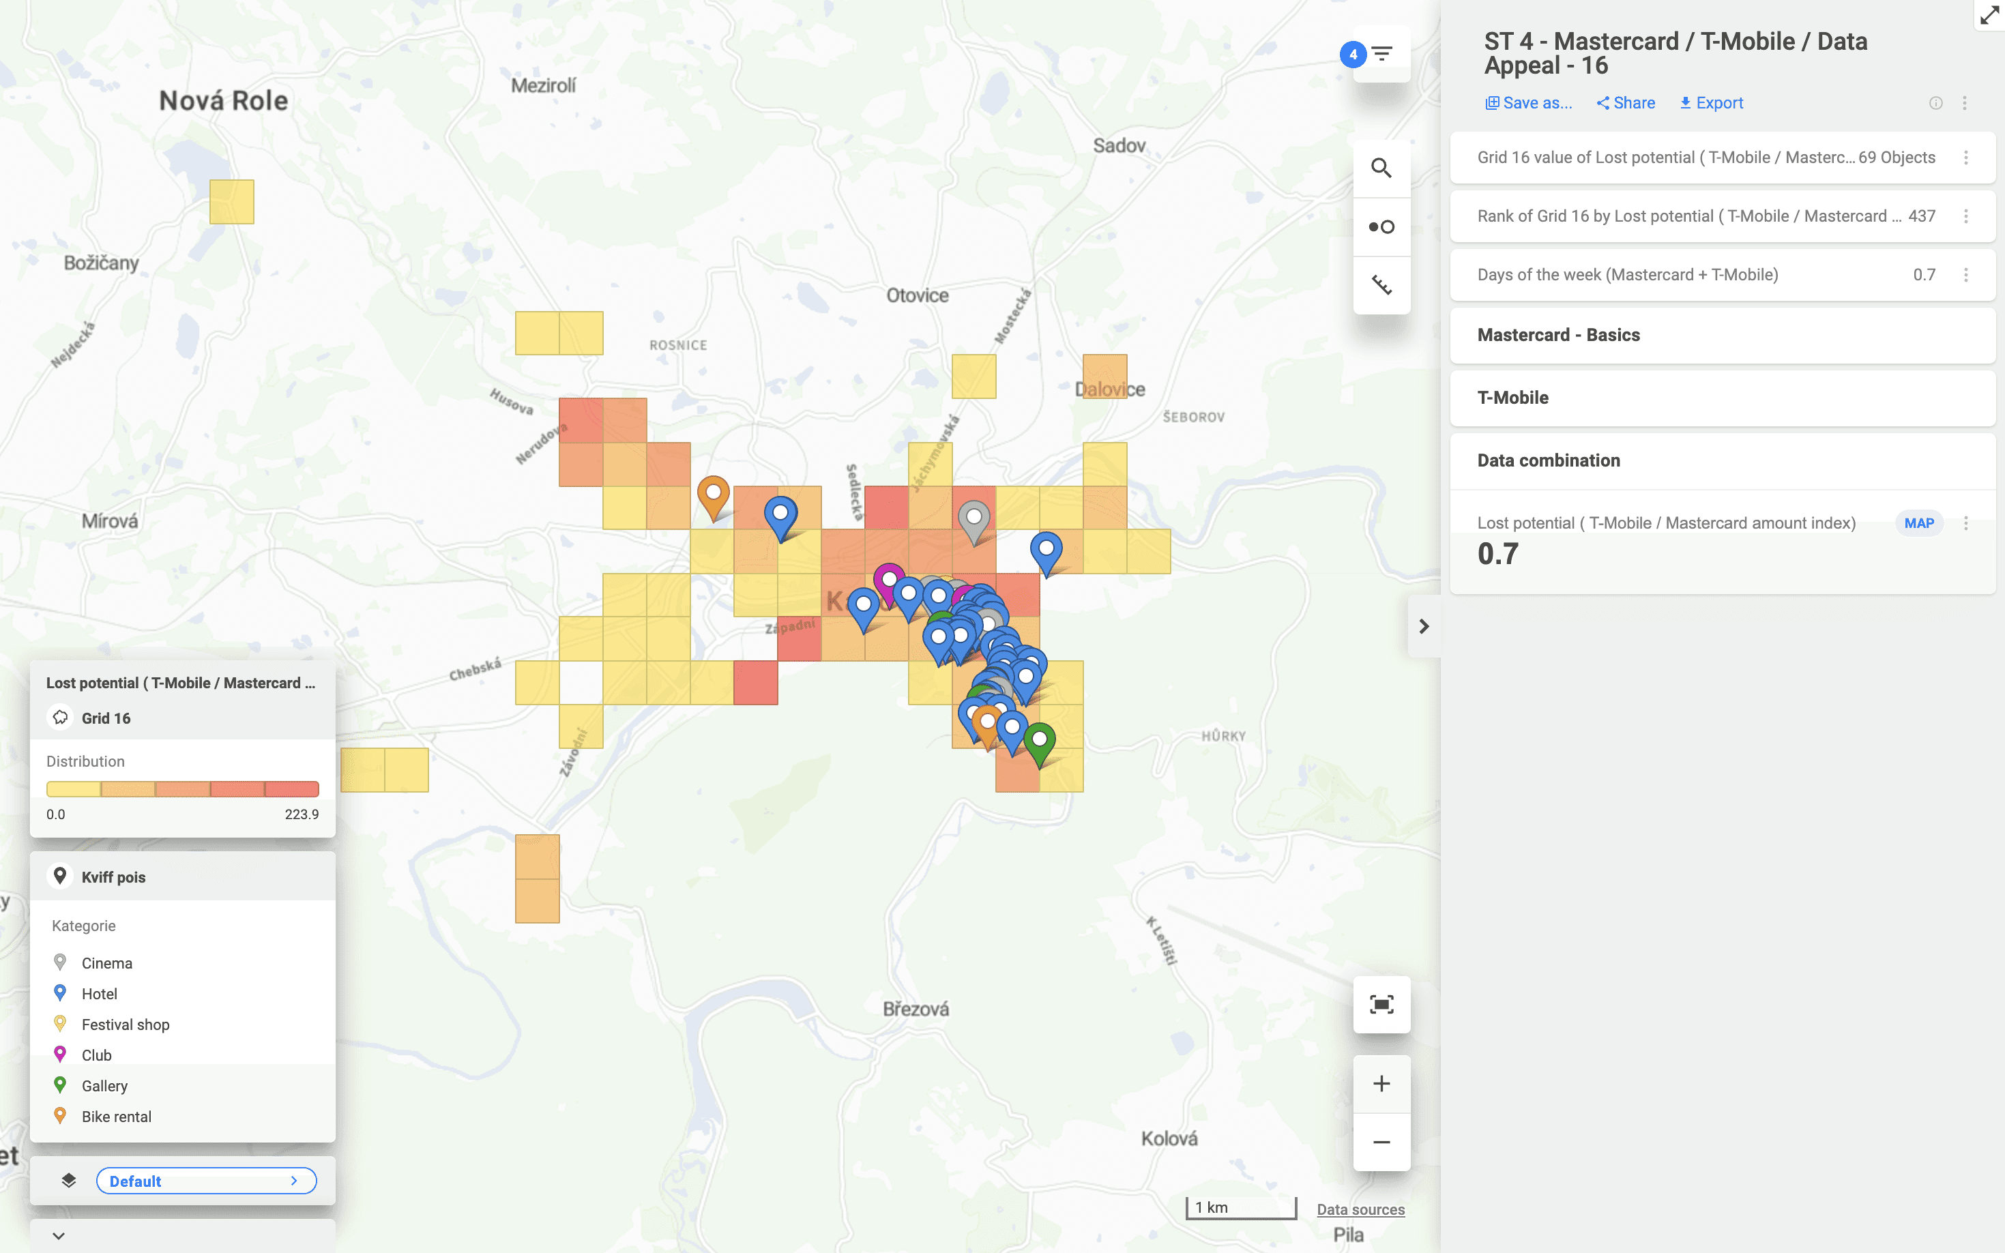
Task: Expand the right sidebar with the arrow chevron
Action: click(x=1425, y=625)
